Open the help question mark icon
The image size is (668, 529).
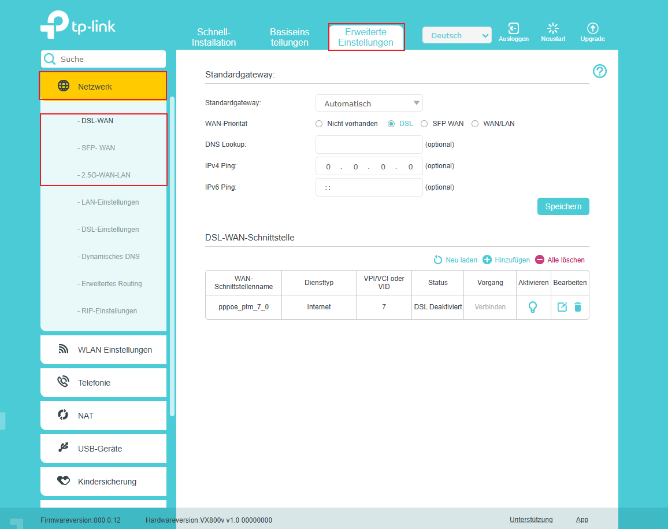(x=599, y=71)
